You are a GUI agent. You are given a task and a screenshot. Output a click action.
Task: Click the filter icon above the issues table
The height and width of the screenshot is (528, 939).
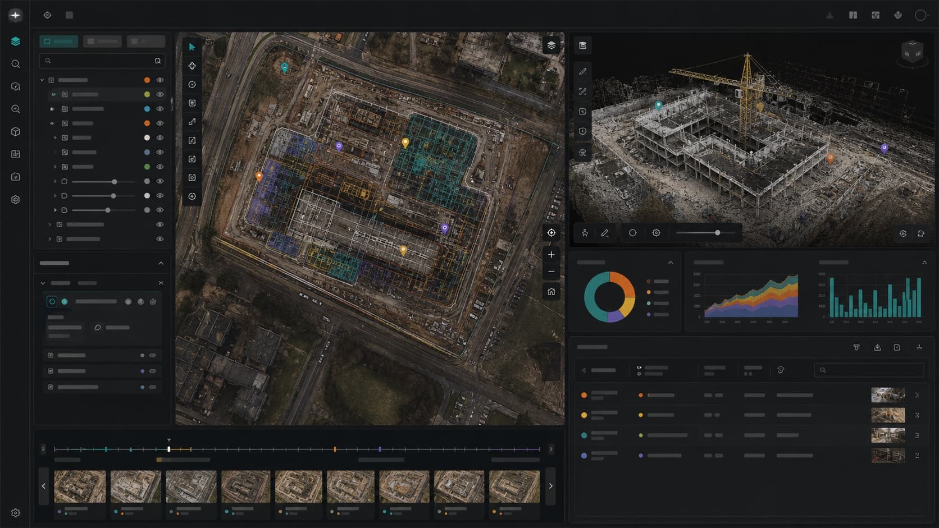856,347
